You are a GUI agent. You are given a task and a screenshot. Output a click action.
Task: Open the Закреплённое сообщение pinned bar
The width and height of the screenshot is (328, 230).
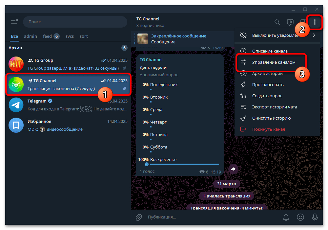[182, 39]
